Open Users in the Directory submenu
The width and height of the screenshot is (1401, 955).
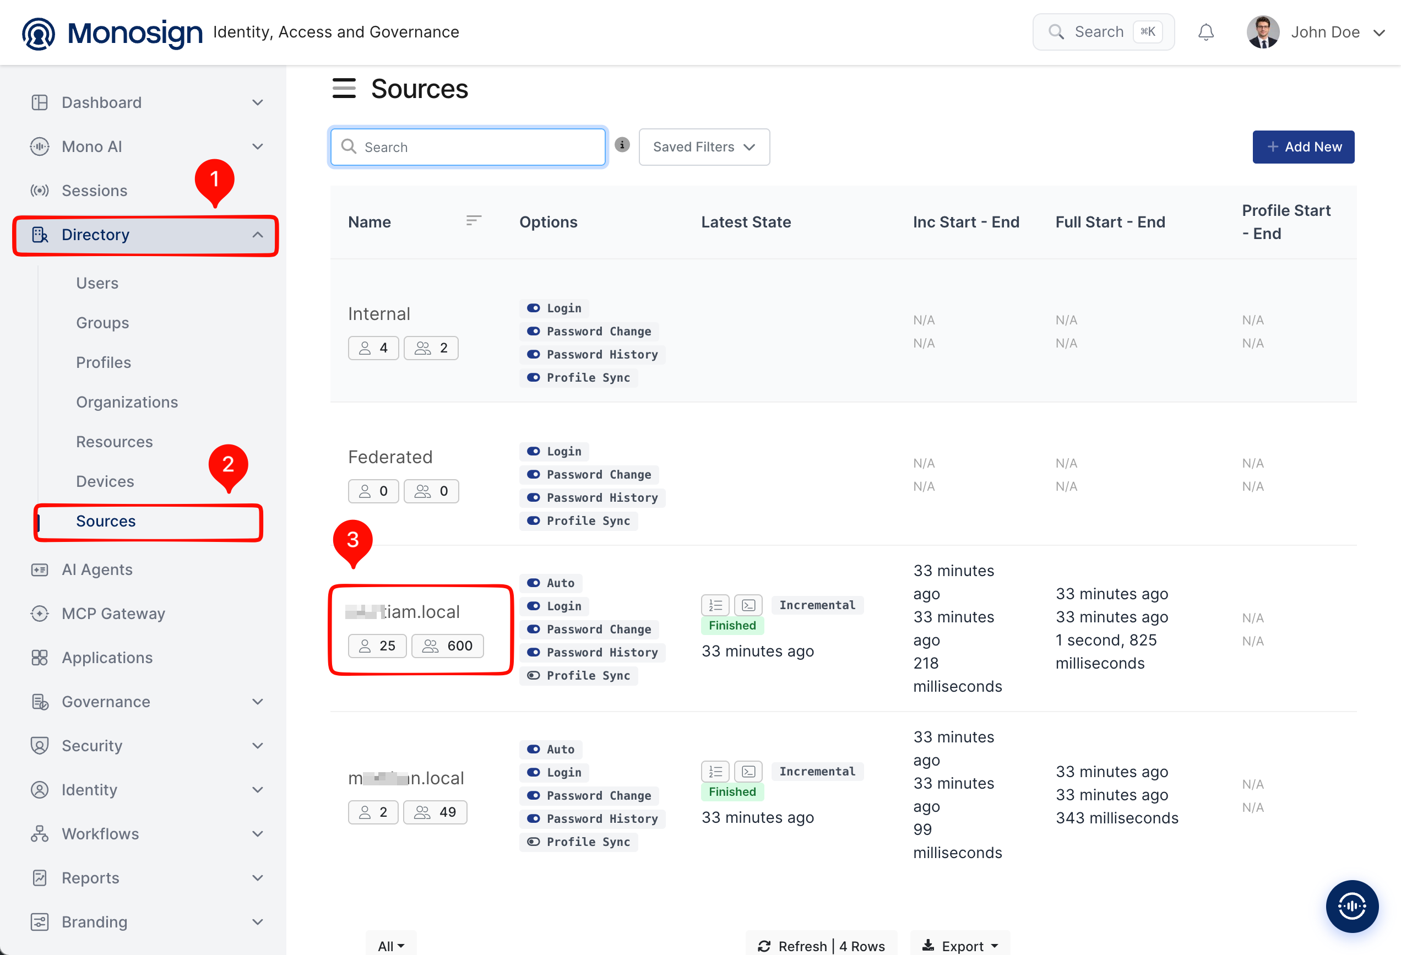point(97,283)
